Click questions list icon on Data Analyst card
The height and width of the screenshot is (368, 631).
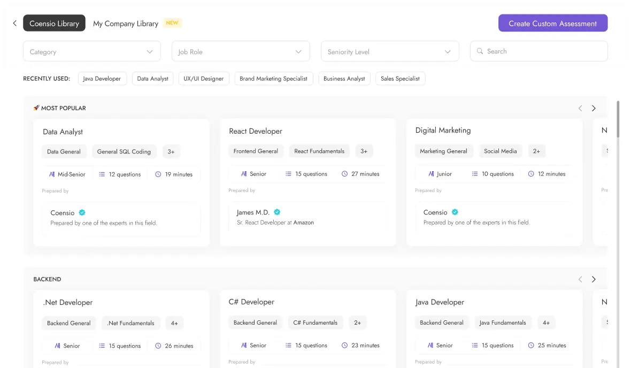tap(102, 174)
